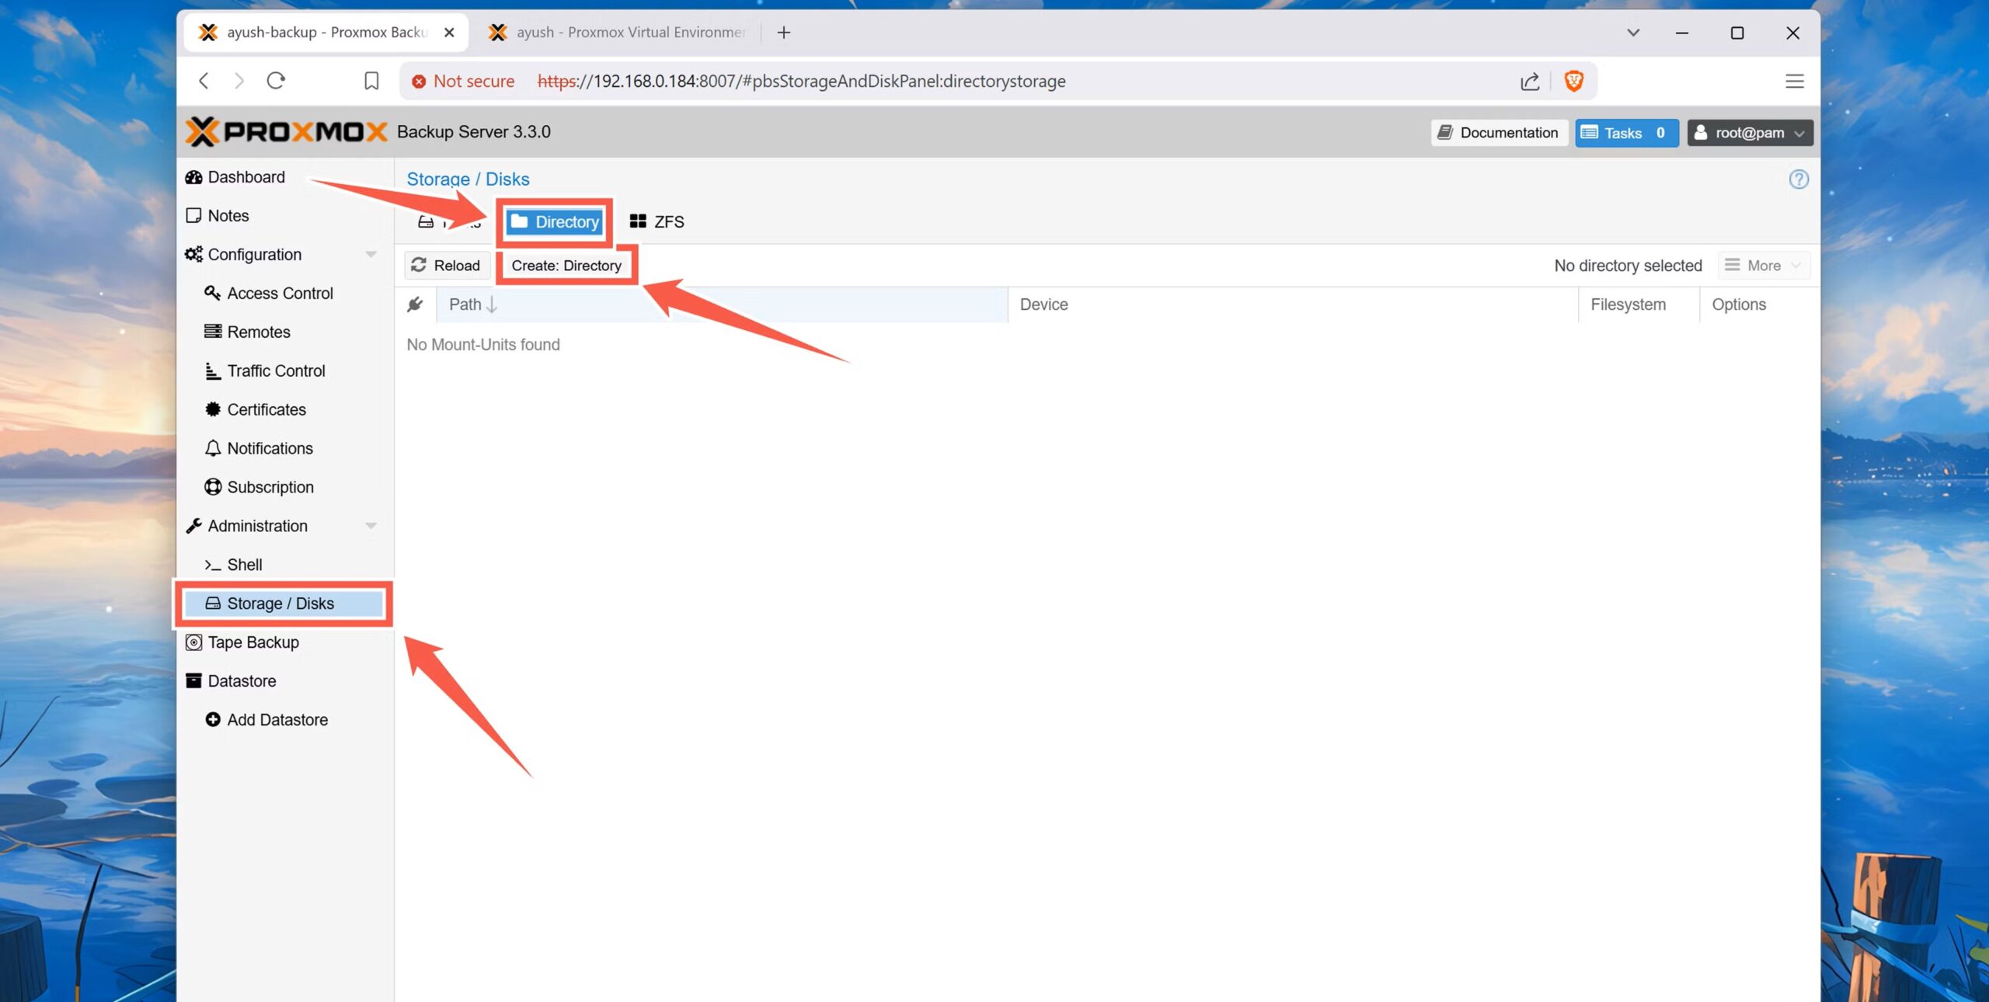Image resolution: width=1989 pixels, height=1002 pixels.
Task: Open Shell in the sidebar
Action: pyautogui.click(x=244, y=565)
